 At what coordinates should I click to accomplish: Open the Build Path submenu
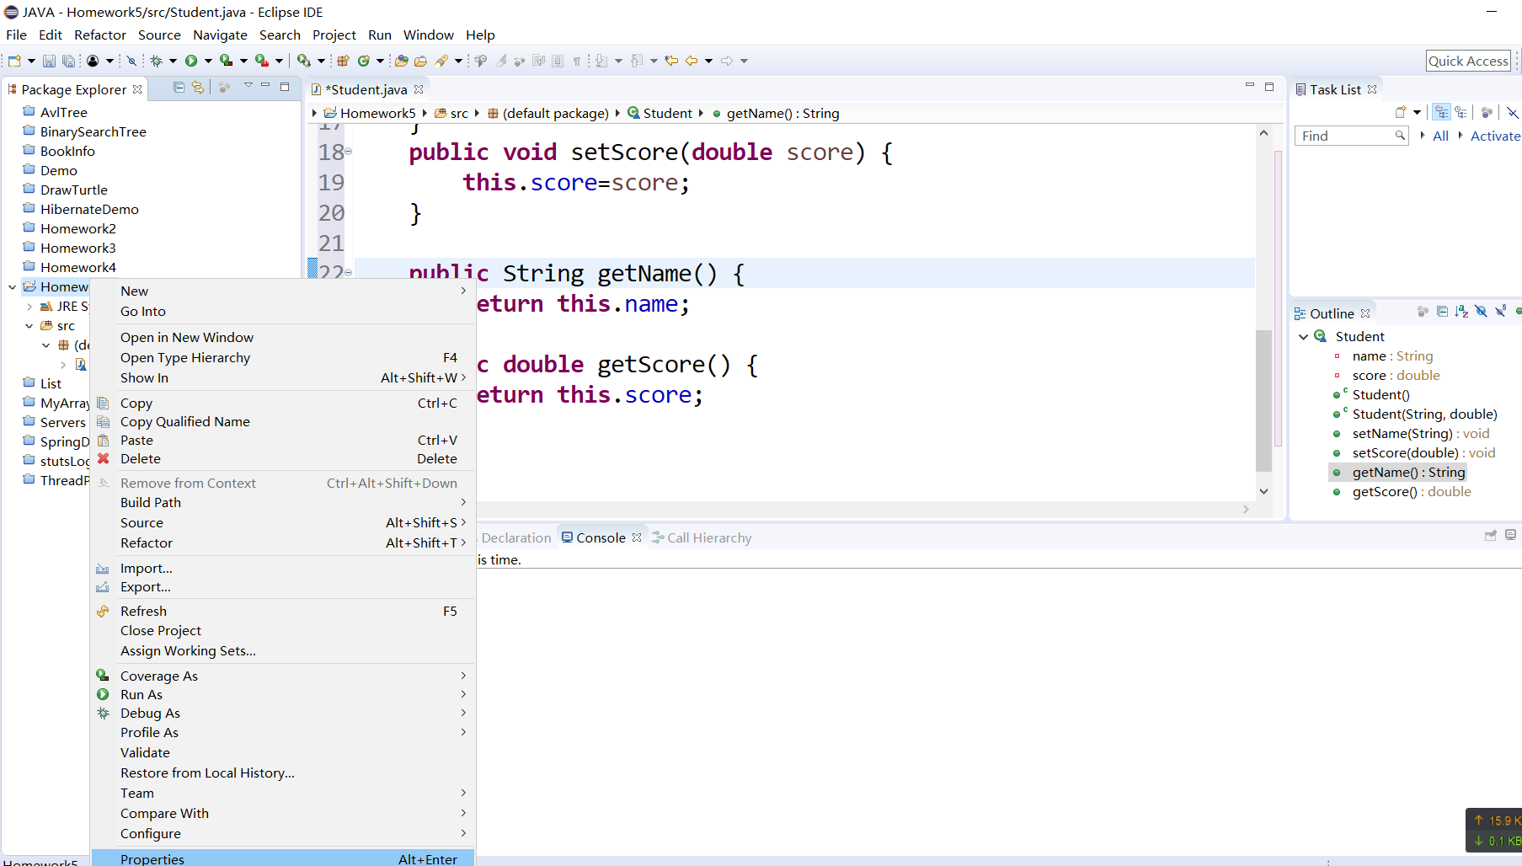pos(284,502)
